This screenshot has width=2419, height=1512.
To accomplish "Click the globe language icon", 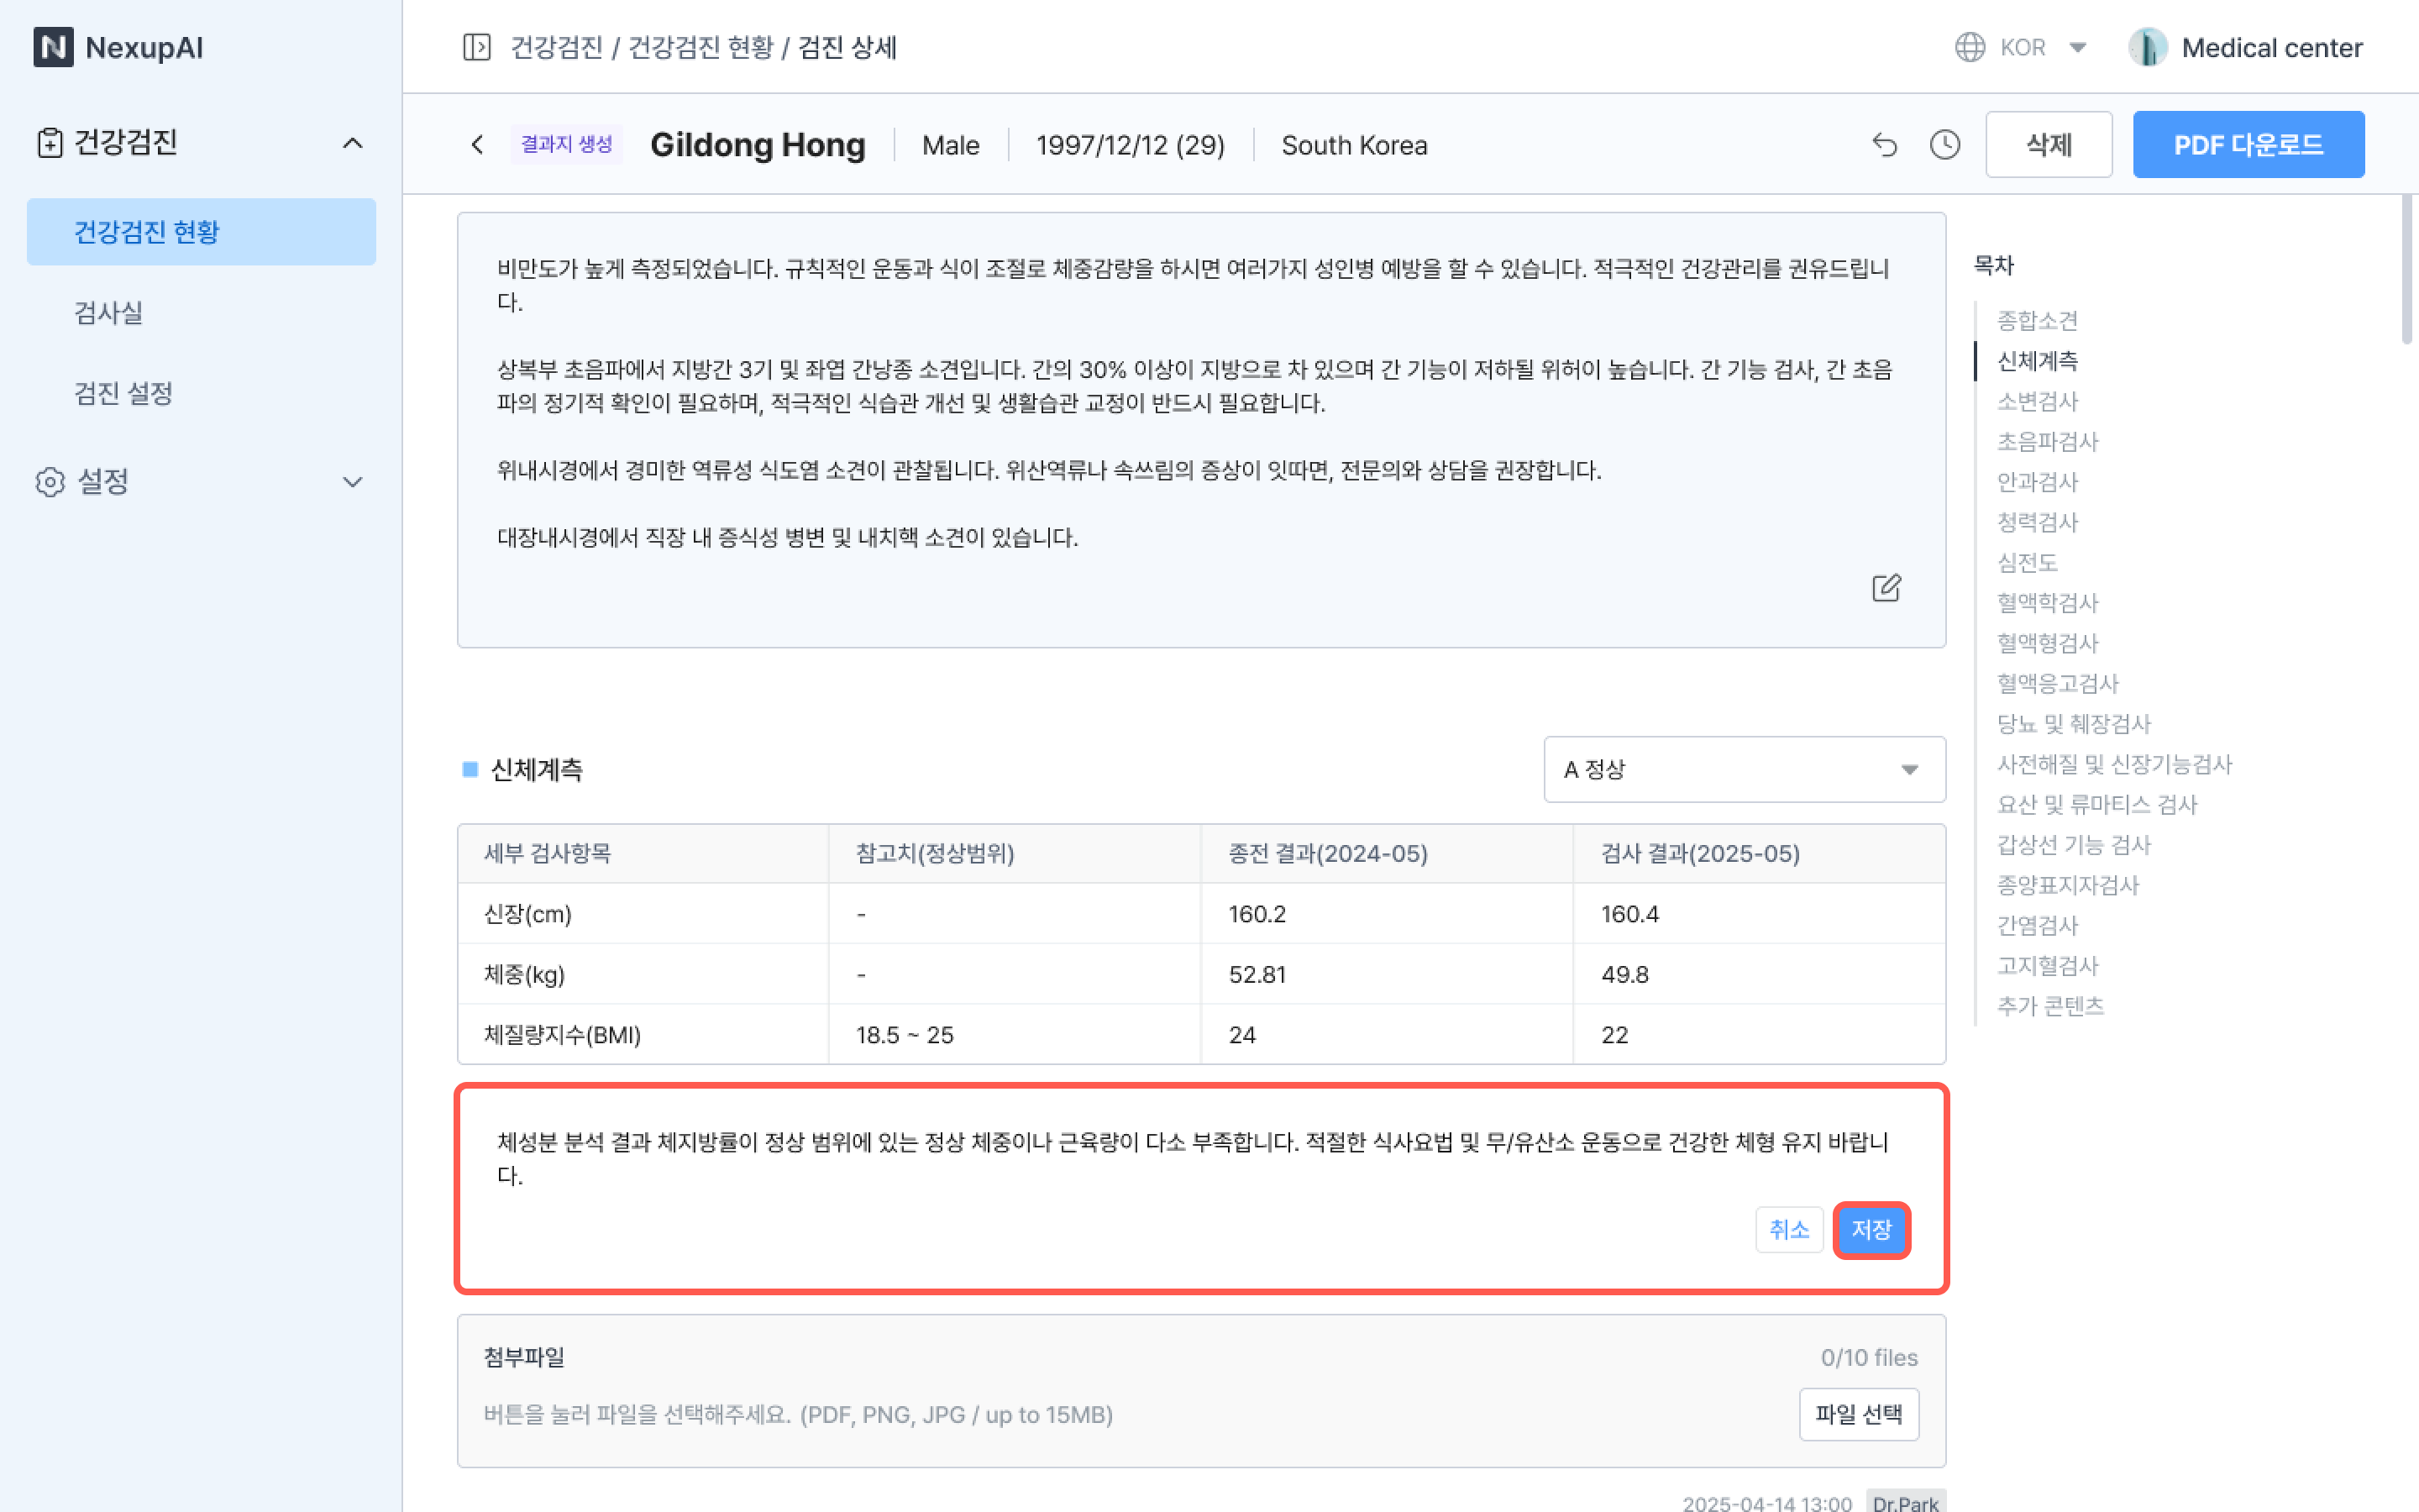I will click(1969, 47).
